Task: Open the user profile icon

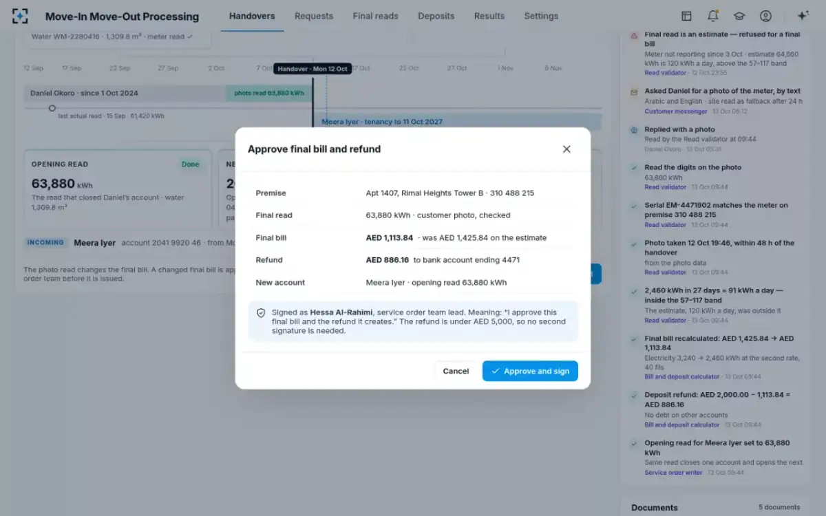Action: [765, 16]
